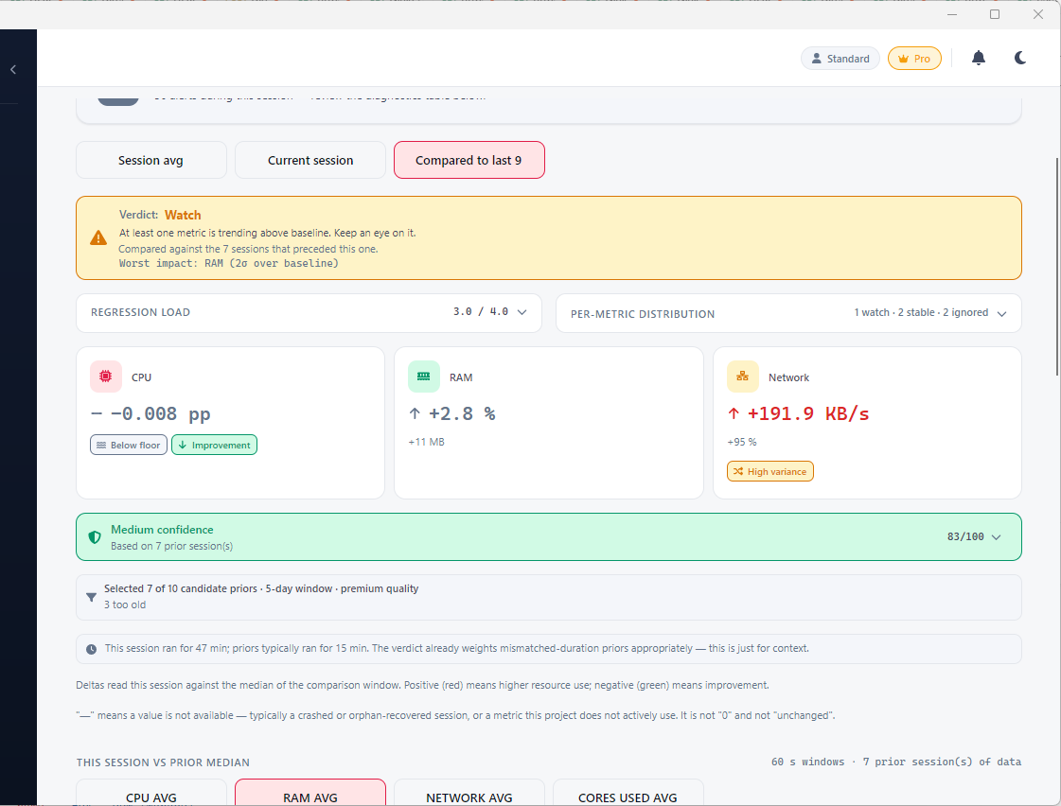The height and width of the screenshot is (806, 1061).
Task: Click the '83/100' confidence score
Action: (x=965, y=537)
